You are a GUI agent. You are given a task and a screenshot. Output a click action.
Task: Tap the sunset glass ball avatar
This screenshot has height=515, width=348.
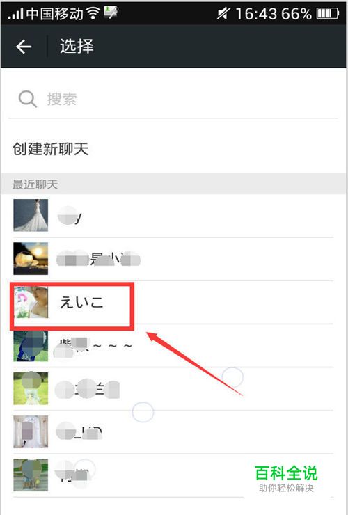click(31, 258)
